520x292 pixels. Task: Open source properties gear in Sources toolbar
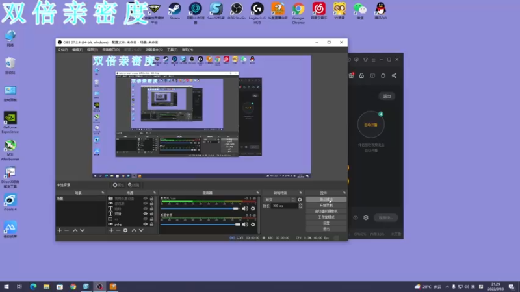coord(125,230)
